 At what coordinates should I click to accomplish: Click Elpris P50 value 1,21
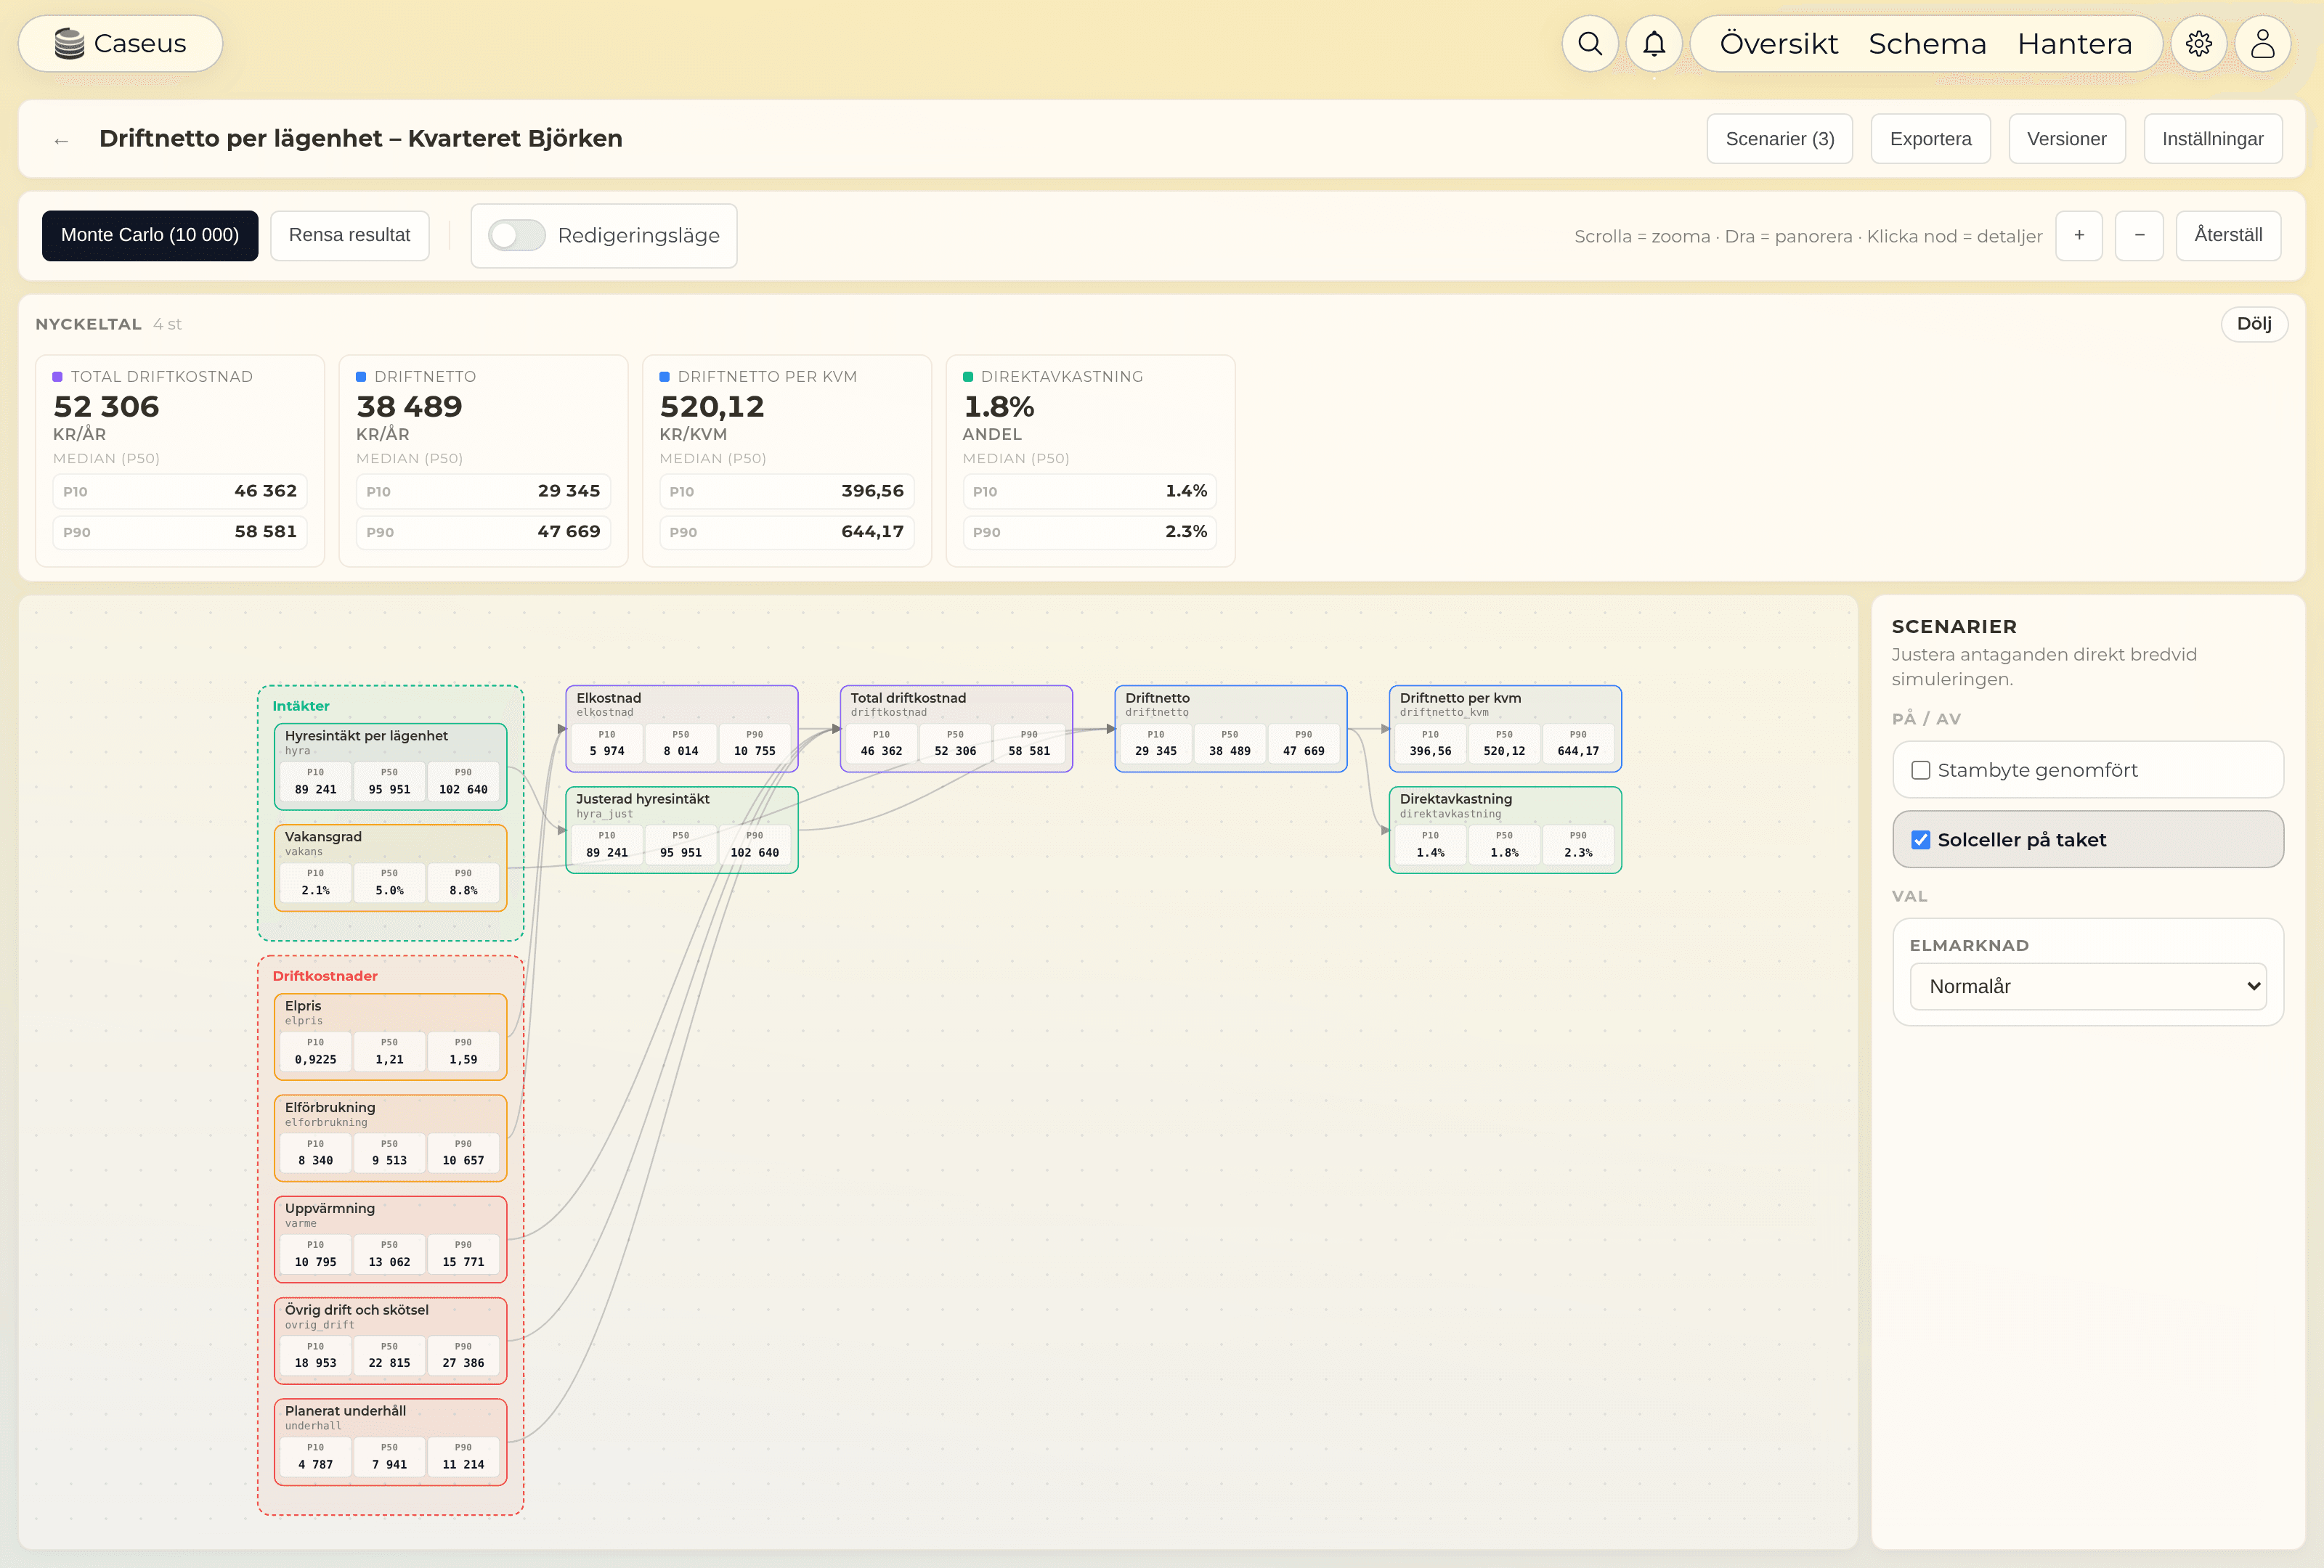389,1059
